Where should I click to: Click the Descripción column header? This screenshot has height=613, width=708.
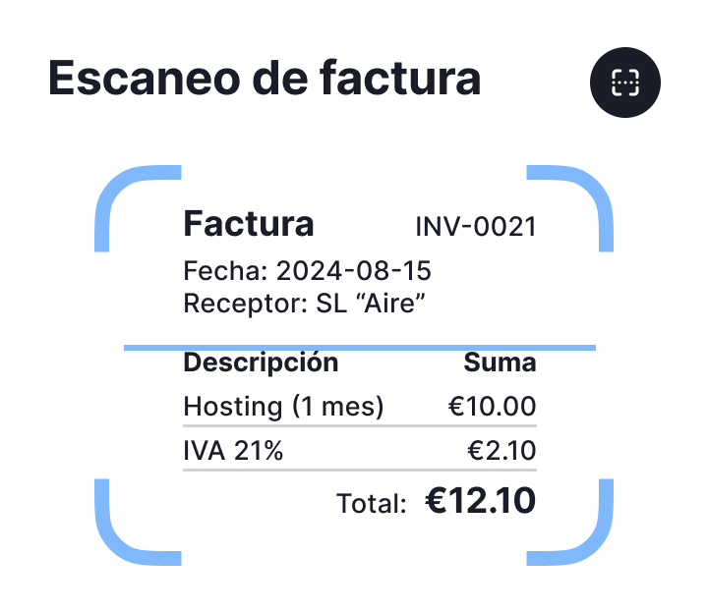(261, 362)
